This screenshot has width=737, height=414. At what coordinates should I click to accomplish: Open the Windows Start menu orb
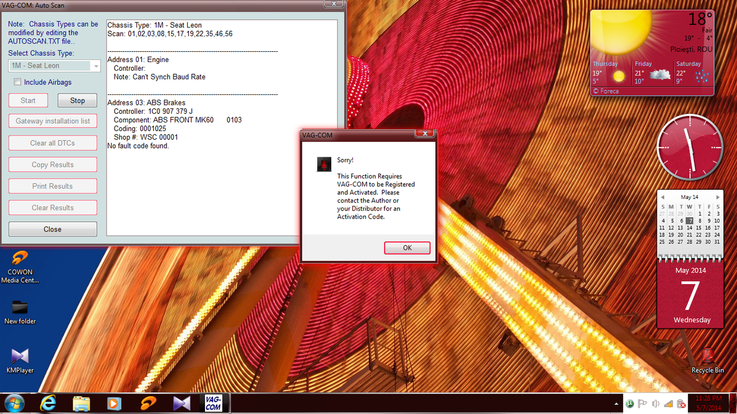point(13,403)
